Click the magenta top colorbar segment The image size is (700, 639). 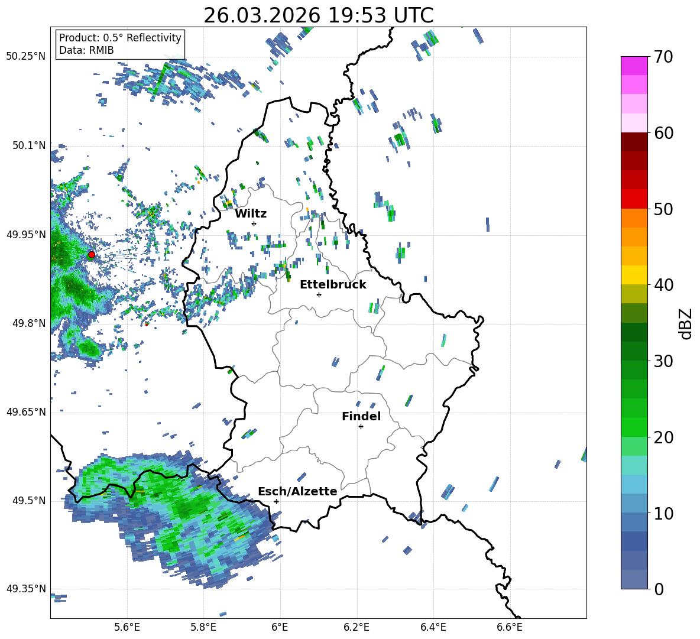coord(634,66)
